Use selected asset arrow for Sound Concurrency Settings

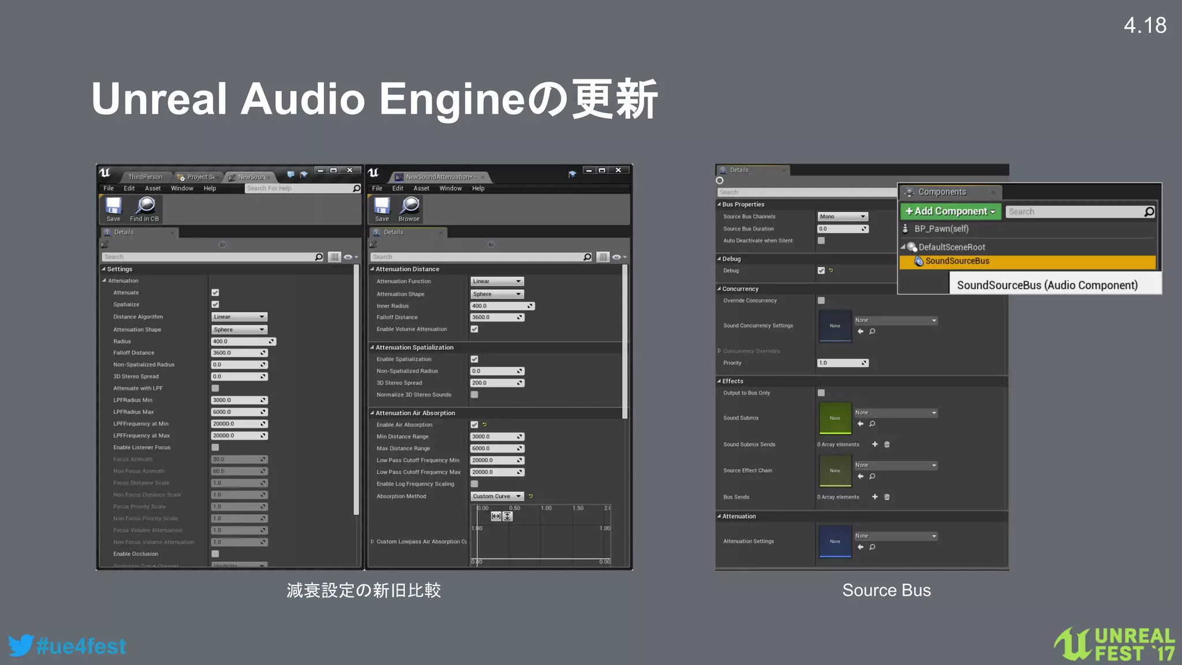[861, 331]
